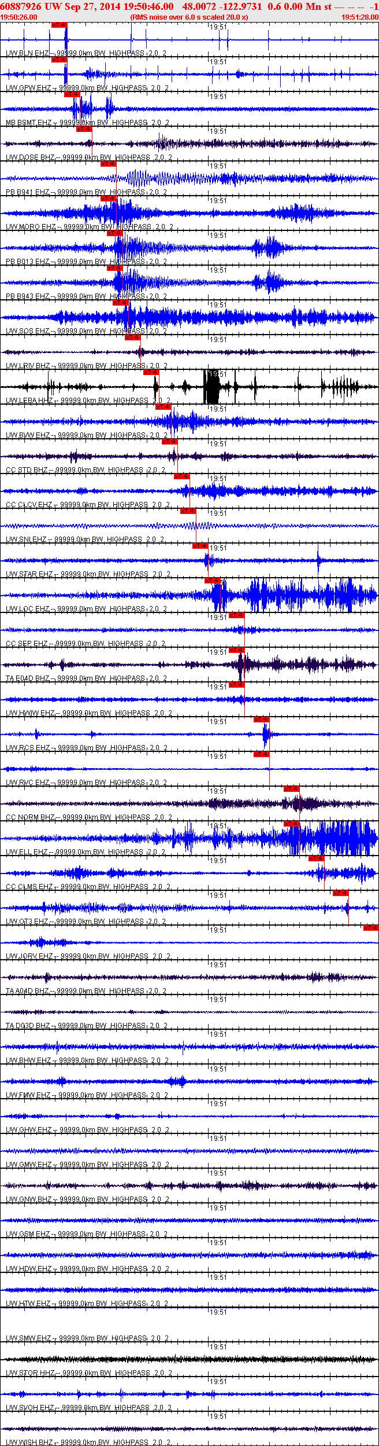Select the pick flag on CC.NORM trace
The image size is (379, 1446).
tap(292, 789)
